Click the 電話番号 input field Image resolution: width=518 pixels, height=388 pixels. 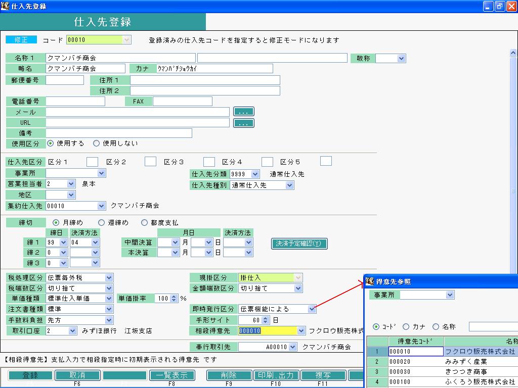click(x=75, y=101)
